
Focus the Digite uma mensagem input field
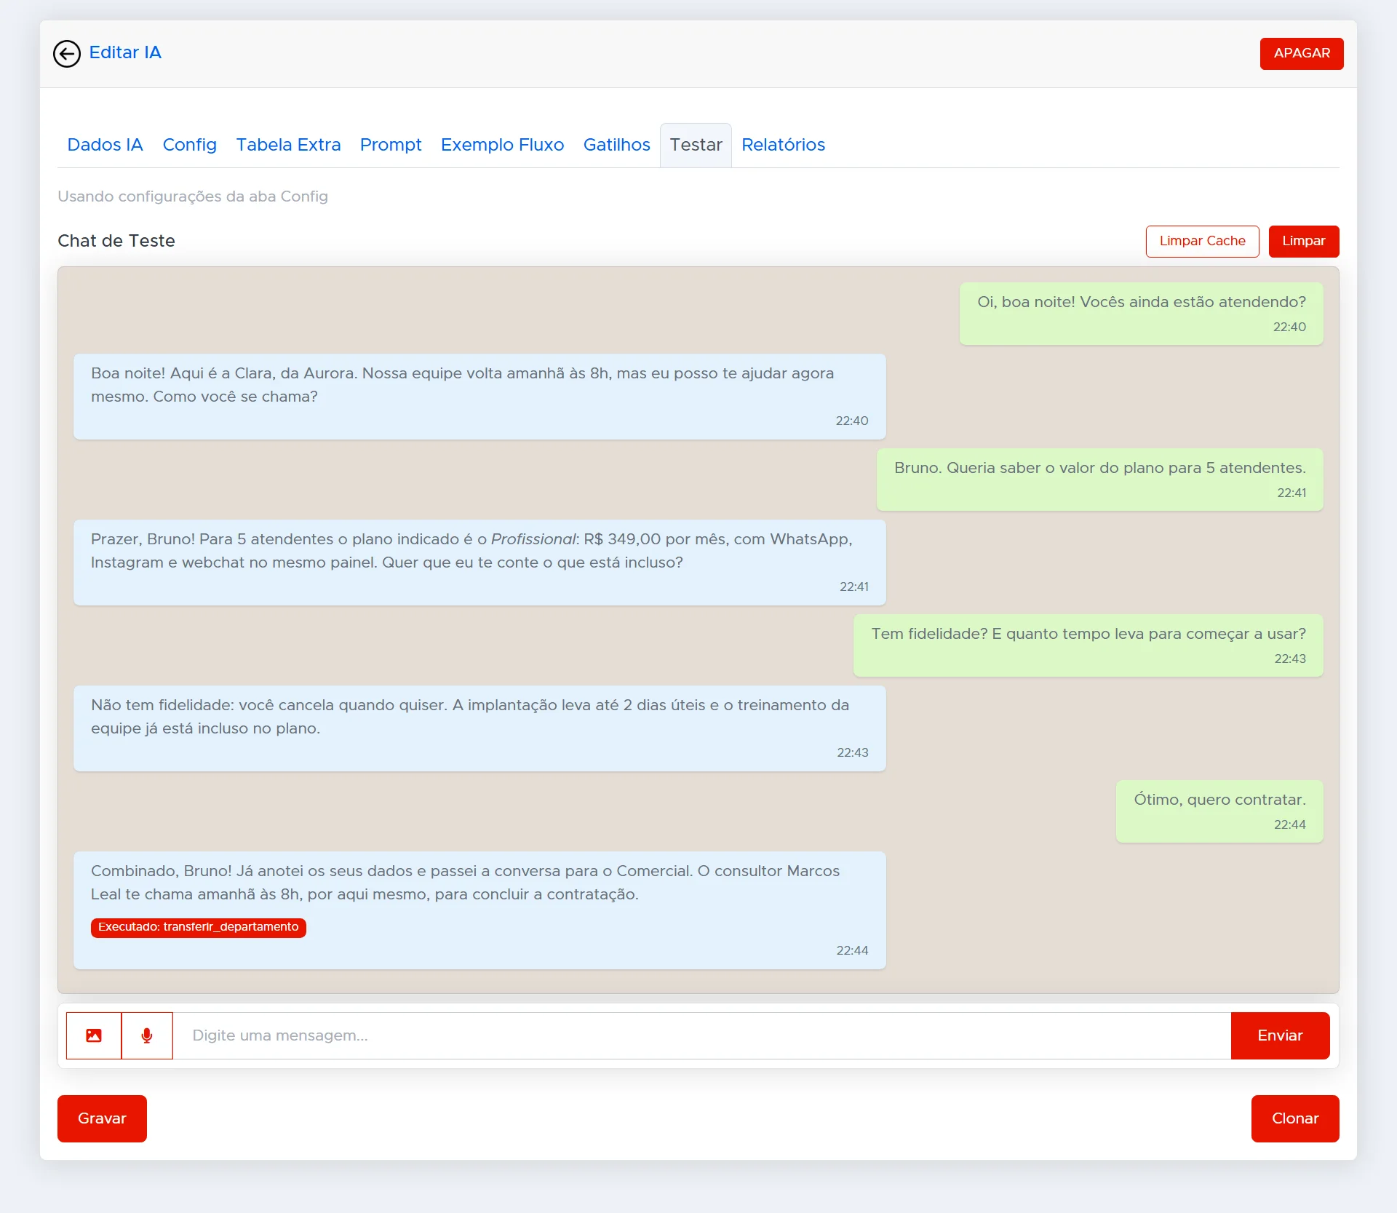[701, 1035]
